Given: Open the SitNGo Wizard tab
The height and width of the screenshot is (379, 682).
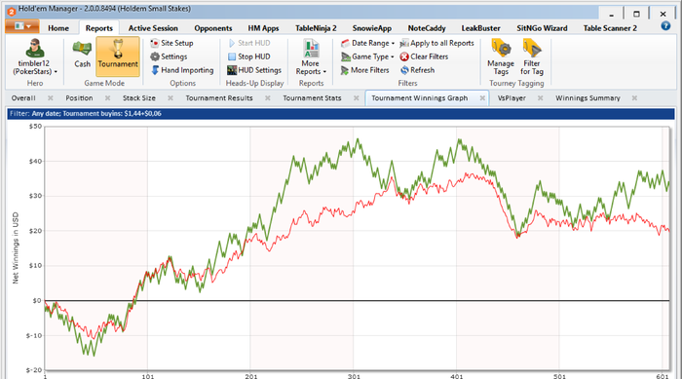Looking at the screenshot, I should [x=542, y=28].
